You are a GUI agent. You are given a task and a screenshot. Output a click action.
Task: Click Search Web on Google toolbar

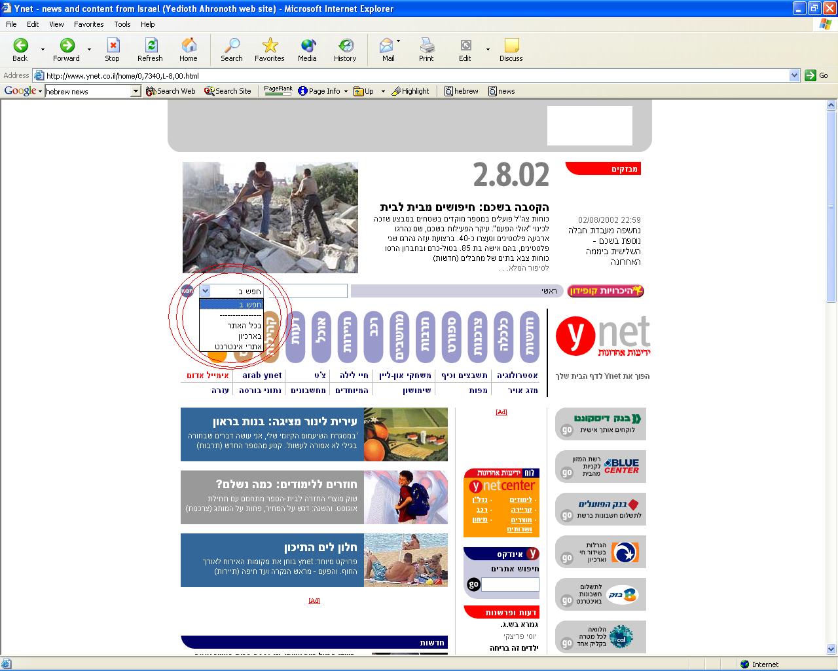[x=171, y=91]
